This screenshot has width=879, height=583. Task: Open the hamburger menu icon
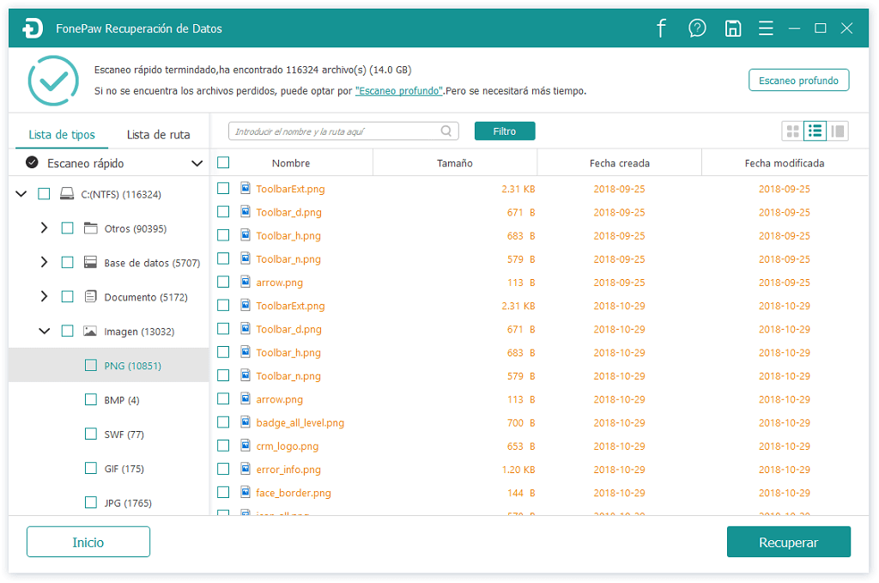(x=766, y=28)
